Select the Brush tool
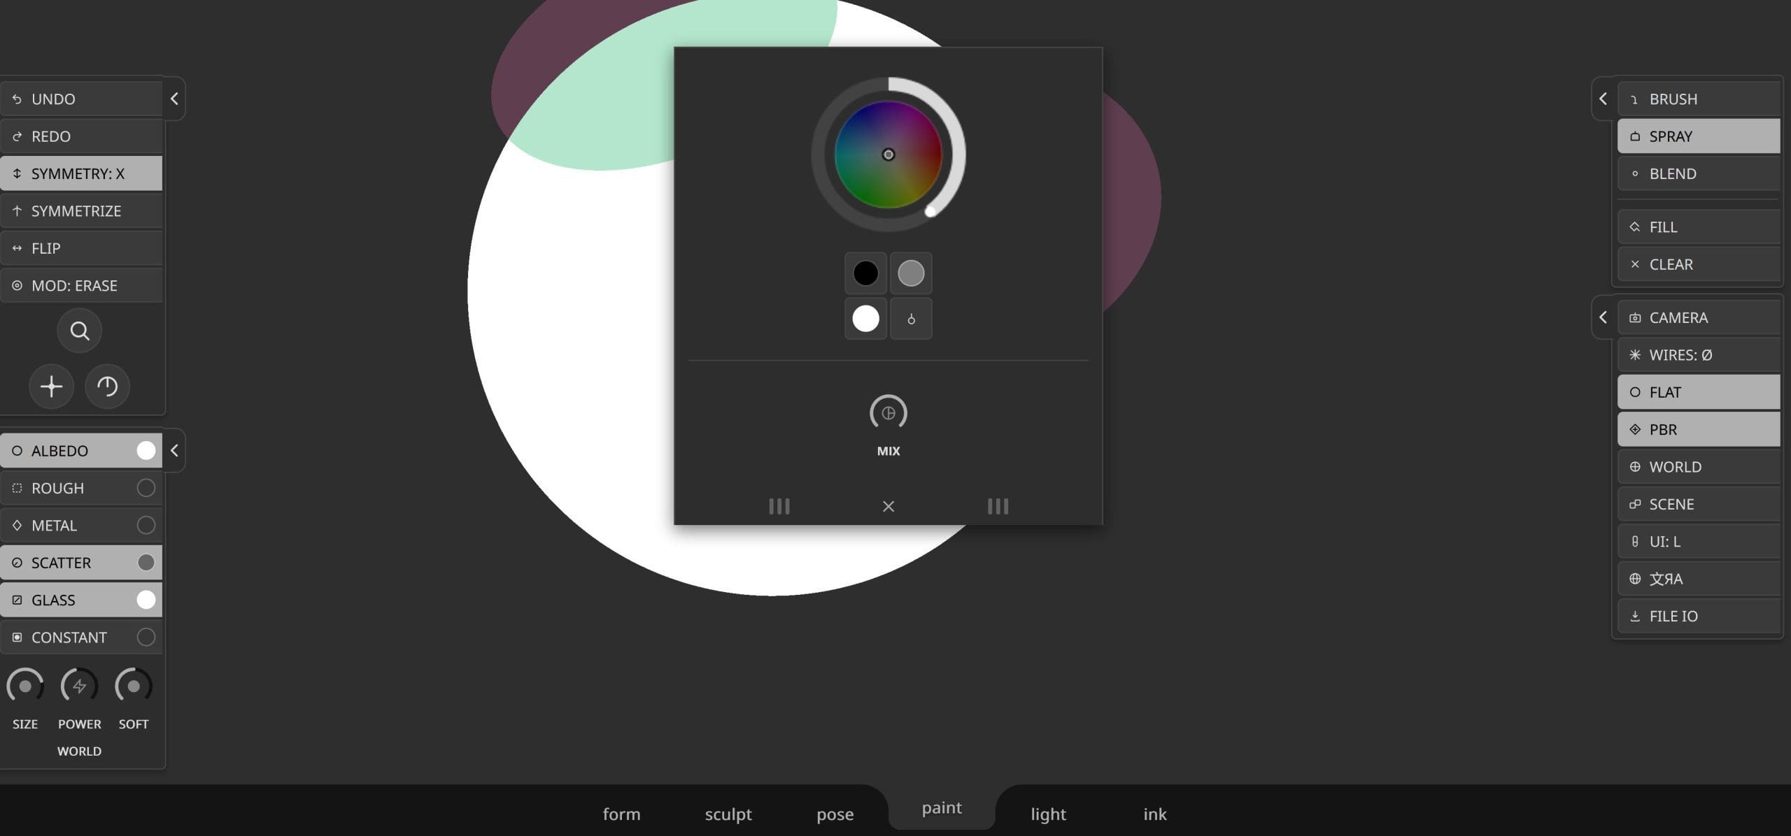The image size is (1791, 836). pos(1699,99)
